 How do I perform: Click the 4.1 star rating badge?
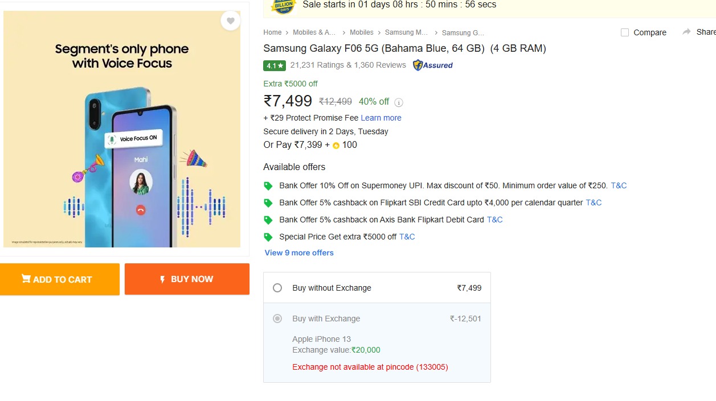click(x=275, y=65)
